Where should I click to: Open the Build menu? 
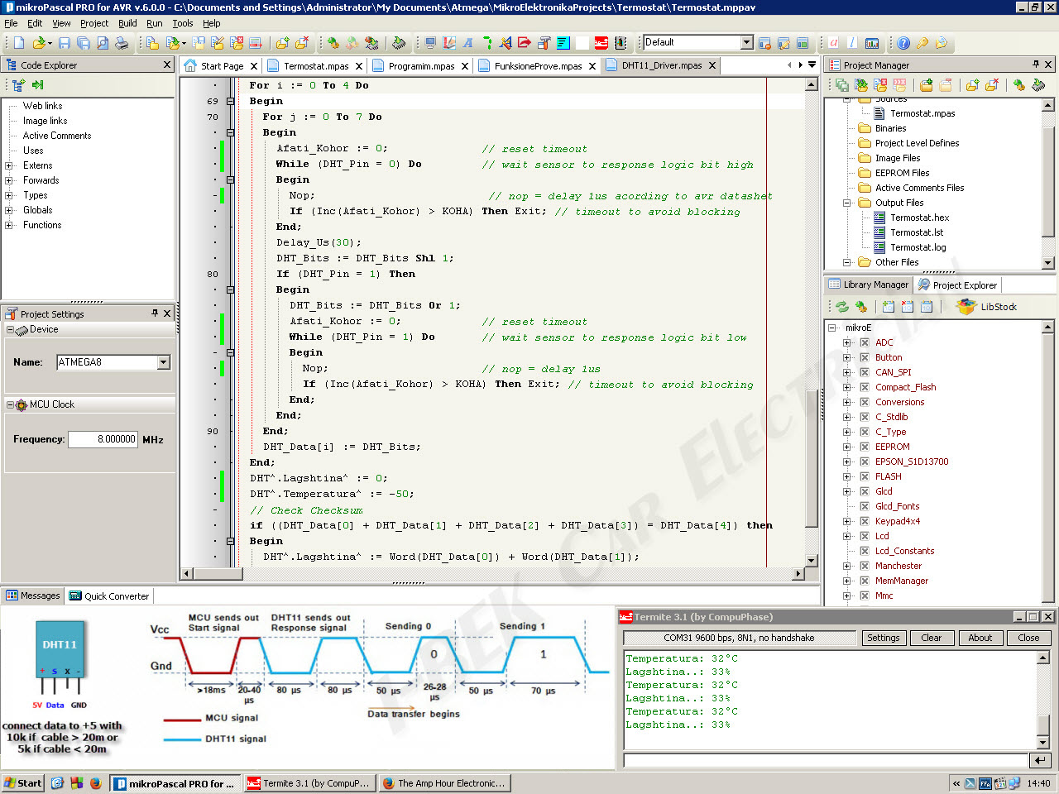coord(127,23)
